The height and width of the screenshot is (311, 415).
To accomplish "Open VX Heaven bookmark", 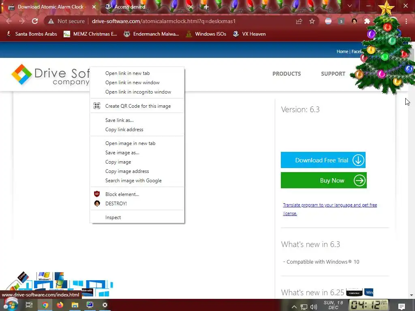I will coord(249,34).
